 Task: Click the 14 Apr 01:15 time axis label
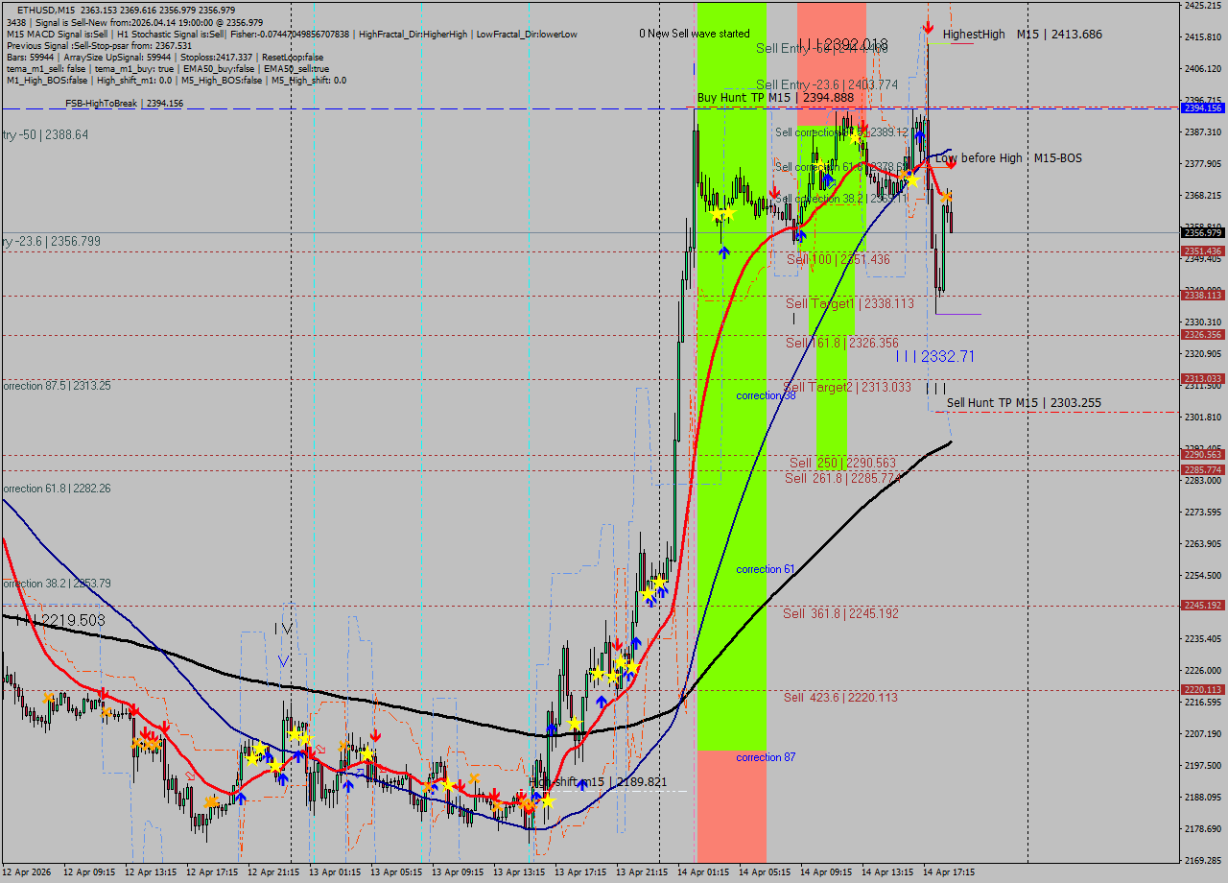point(702,872)
